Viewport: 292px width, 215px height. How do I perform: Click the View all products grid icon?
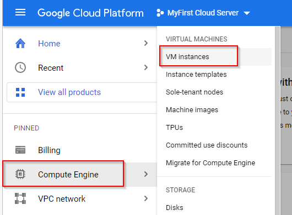click(x=20, y=92)
